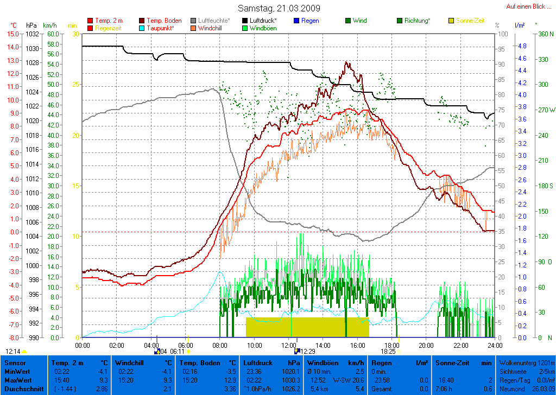Click the green Wind legend marker
This screenshot has width=556, height=395.
[x=348, y=21]
